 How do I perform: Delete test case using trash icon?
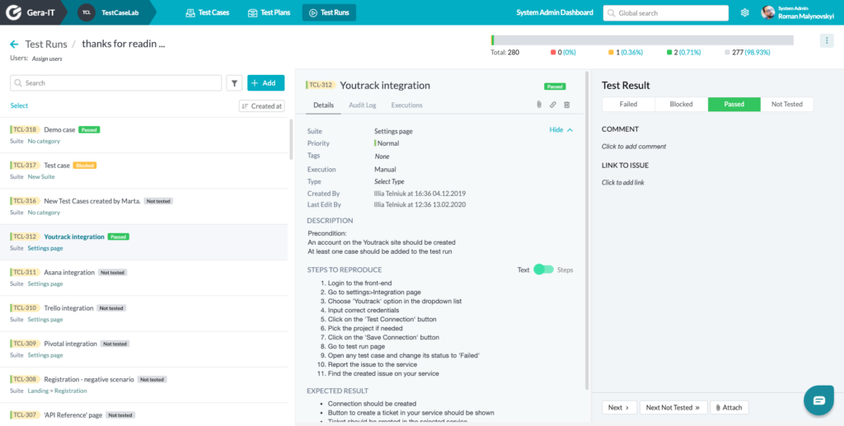567,105
